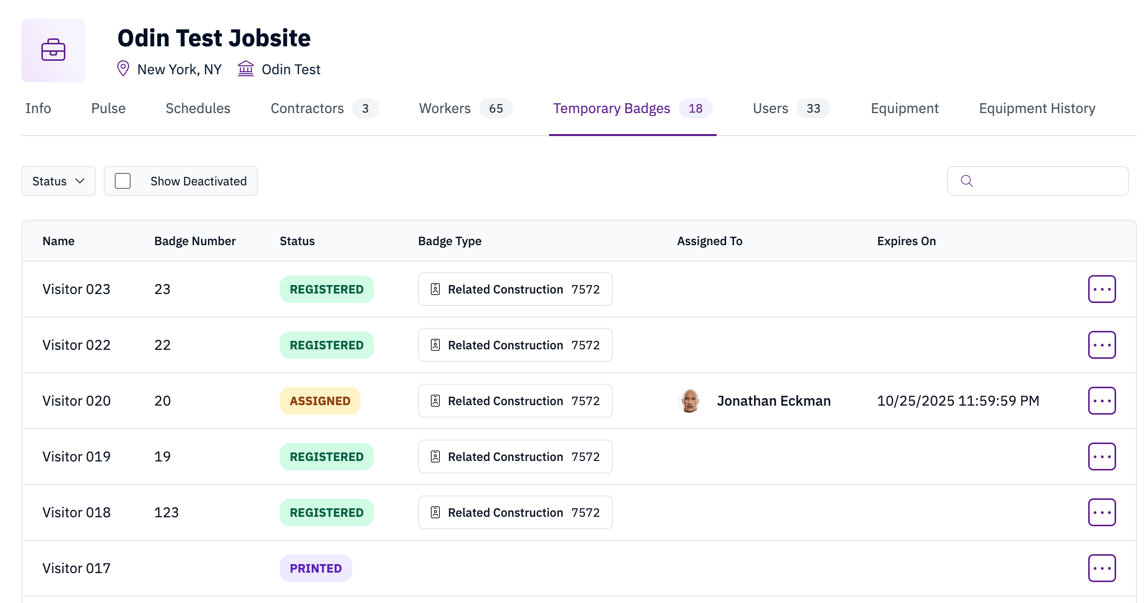Open actions menu for Visitor 023
The width and height of the screenshot is (1147, 603).
[x=1102, y=289]
